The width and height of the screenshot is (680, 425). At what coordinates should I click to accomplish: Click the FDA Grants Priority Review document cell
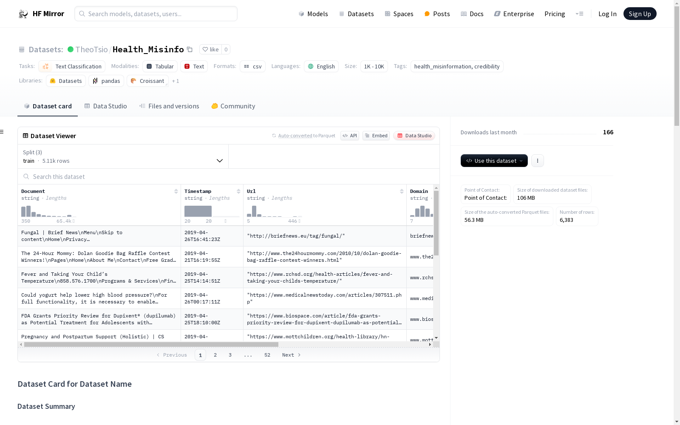(x=99, y=319)
